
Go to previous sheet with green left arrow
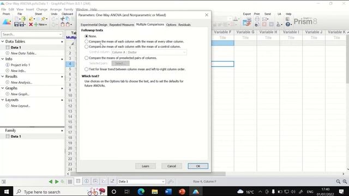[51, 181]
